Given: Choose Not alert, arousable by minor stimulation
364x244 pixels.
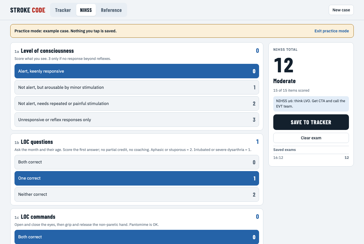Looking at the screenshot, I should (x=137, y=87).
